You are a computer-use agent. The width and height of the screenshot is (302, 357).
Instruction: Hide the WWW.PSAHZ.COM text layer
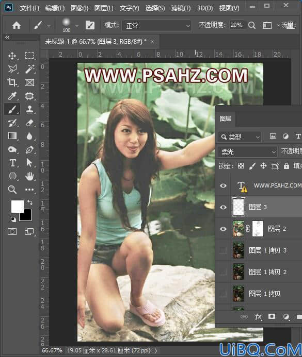224,185
